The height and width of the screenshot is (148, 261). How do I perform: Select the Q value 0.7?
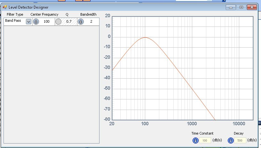coord(69,21)
